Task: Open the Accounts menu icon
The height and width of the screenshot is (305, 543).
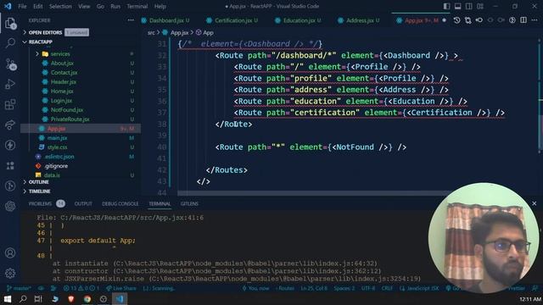Action: click(x=10, y=252)
